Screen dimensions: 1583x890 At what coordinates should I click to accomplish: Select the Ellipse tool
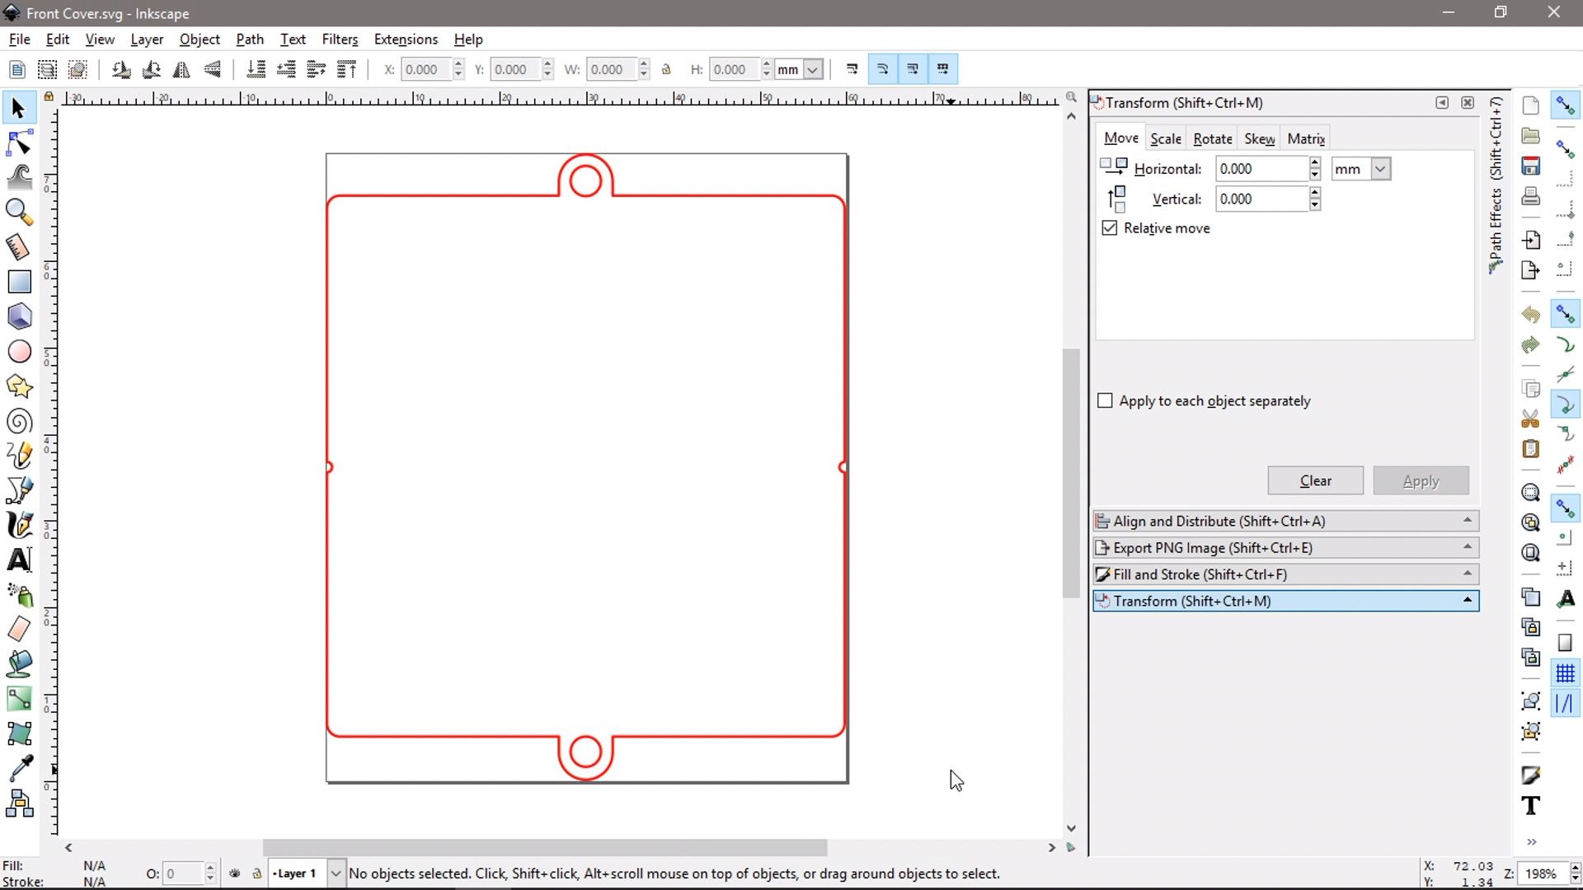19,351
